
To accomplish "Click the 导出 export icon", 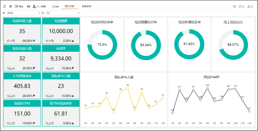I will [19, 6].
